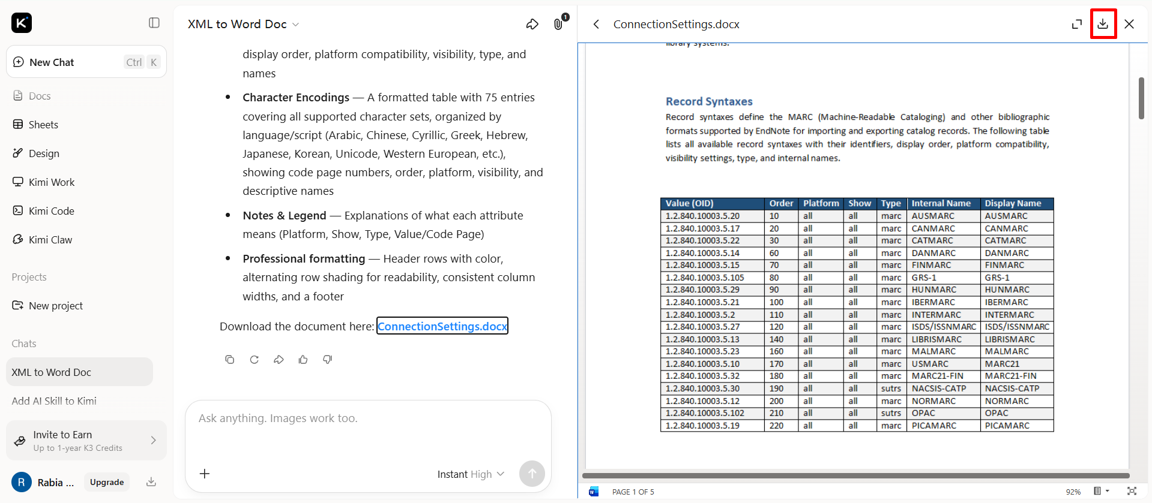The height and width of the screenshot is (503, 1152).
Task: Open the Instant High model selector
Action: [471, 474]
